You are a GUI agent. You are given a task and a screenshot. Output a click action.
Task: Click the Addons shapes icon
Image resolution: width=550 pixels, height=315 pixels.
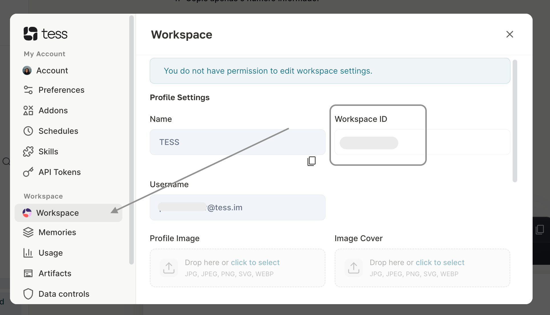tap(28, 110)
